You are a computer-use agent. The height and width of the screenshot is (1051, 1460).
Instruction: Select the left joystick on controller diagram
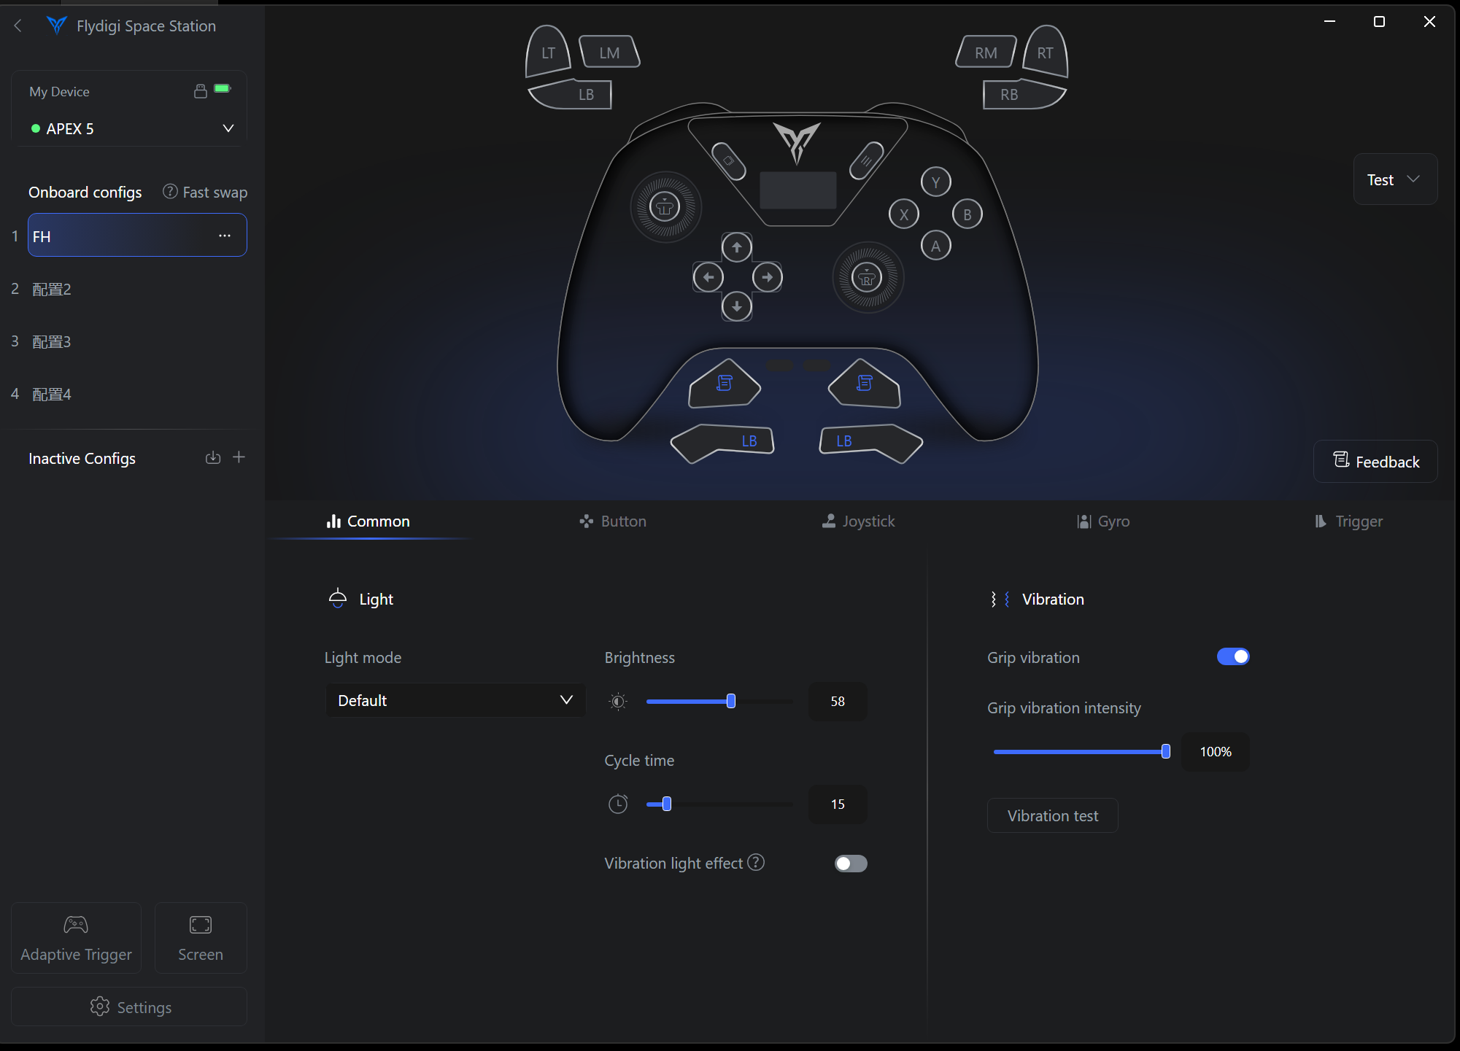click(x=665, y=207)
